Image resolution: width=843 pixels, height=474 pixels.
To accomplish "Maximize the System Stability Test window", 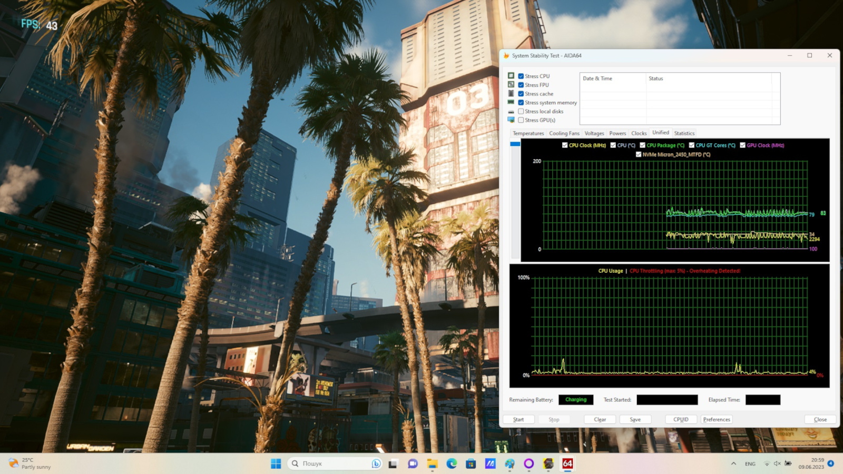I will click(810, 55).
